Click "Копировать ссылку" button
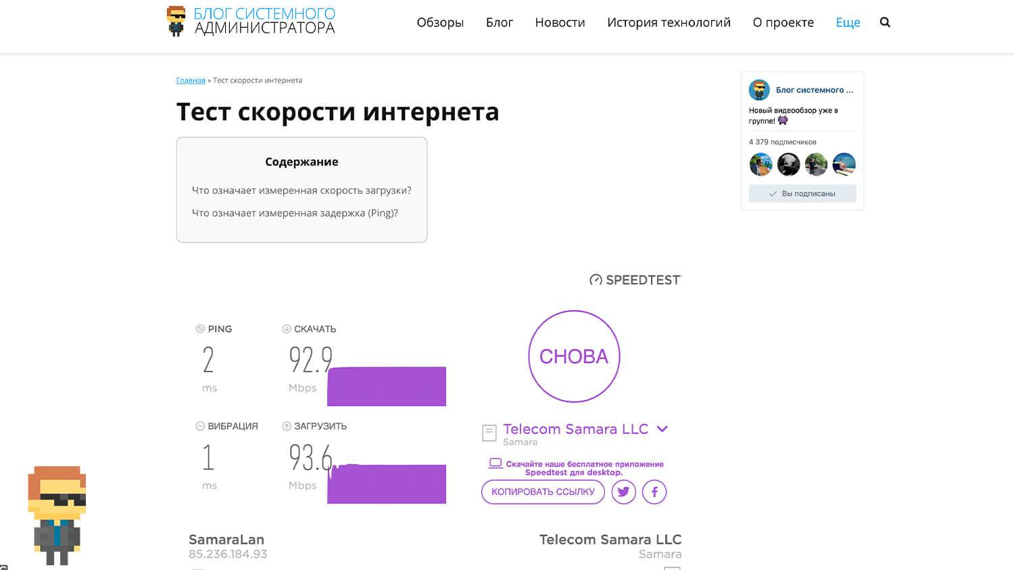 (x=543, y=492)
